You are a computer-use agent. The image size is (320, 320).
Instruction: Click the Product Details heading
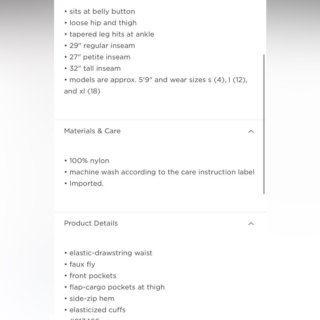91,223
